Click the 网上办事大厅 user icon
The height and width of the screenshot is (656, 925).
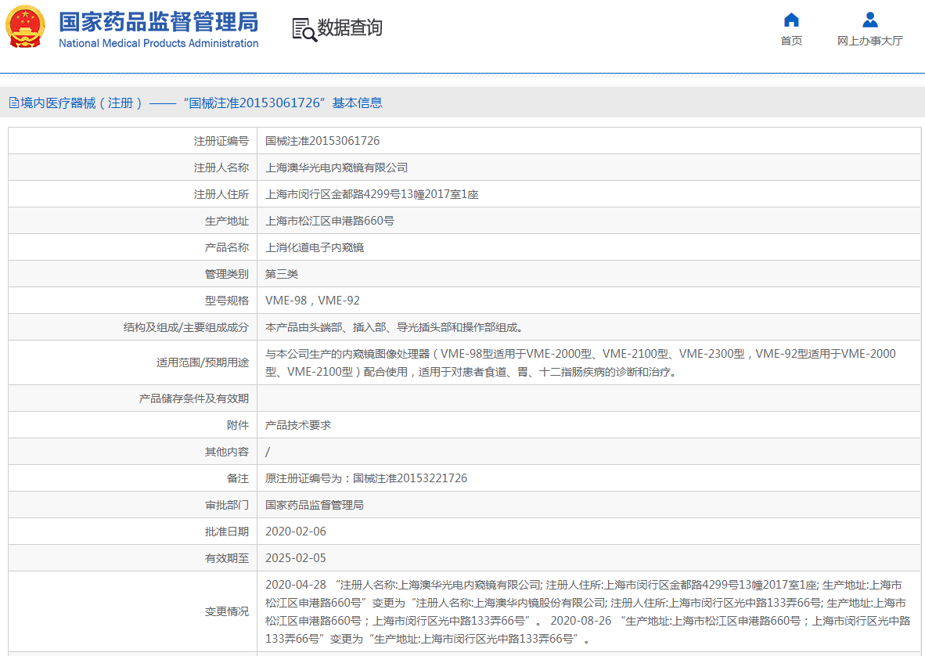[869, 20]
